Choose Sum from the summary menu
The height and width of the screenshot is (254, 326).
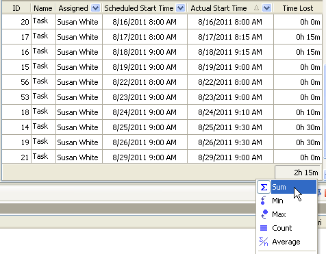click(287, 187)
